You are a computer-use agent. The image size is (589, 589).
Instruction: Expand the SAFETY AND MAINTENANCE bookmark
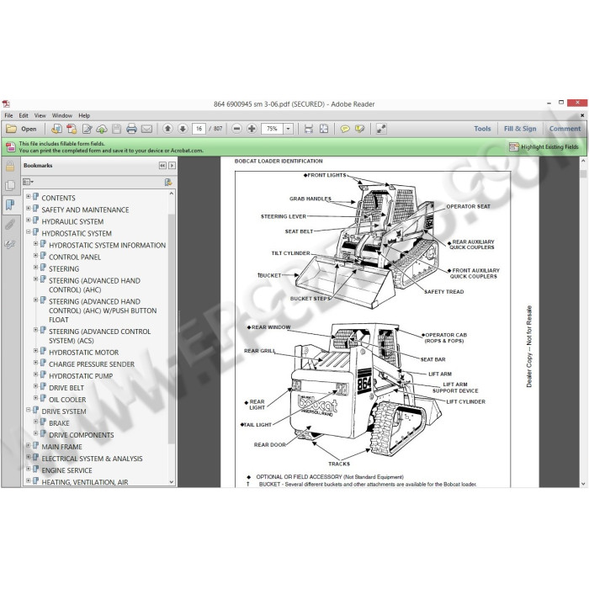28,208
